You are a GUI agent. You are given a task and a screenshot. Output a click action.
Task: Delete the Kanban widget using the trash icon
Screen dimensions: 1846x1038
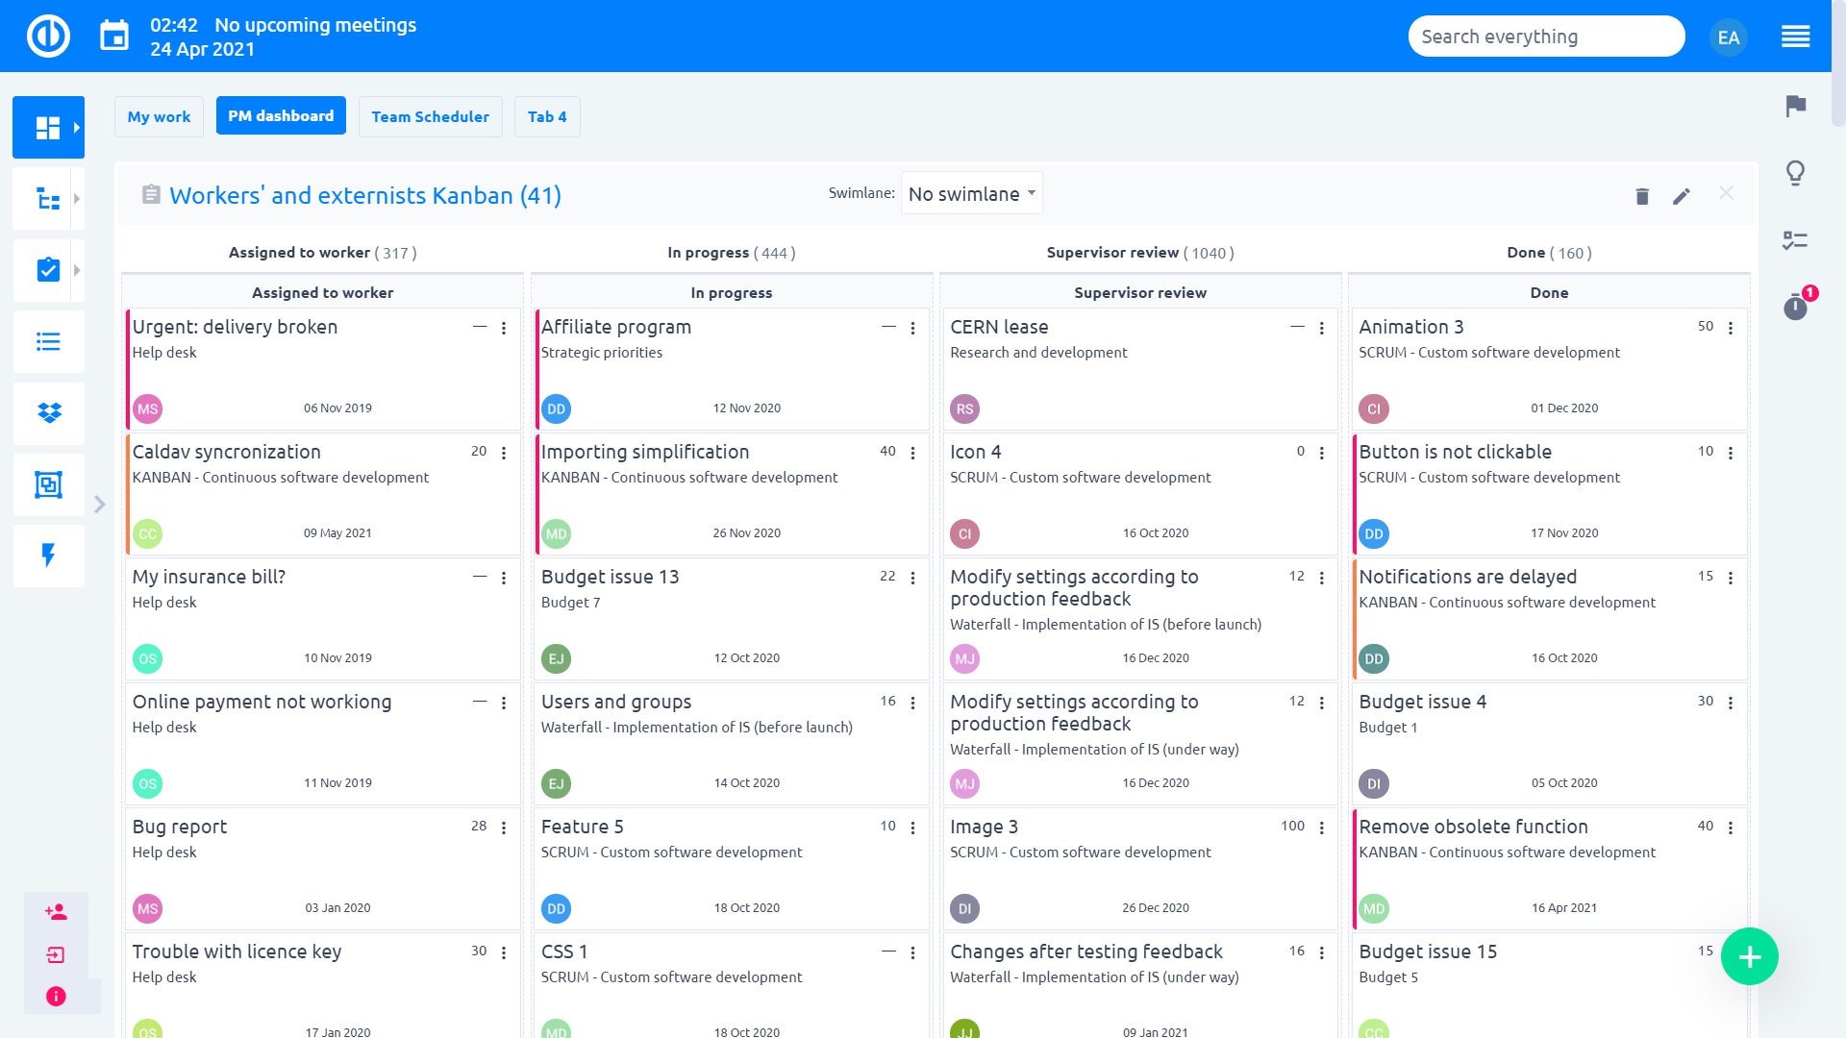tap(1641, 195)
